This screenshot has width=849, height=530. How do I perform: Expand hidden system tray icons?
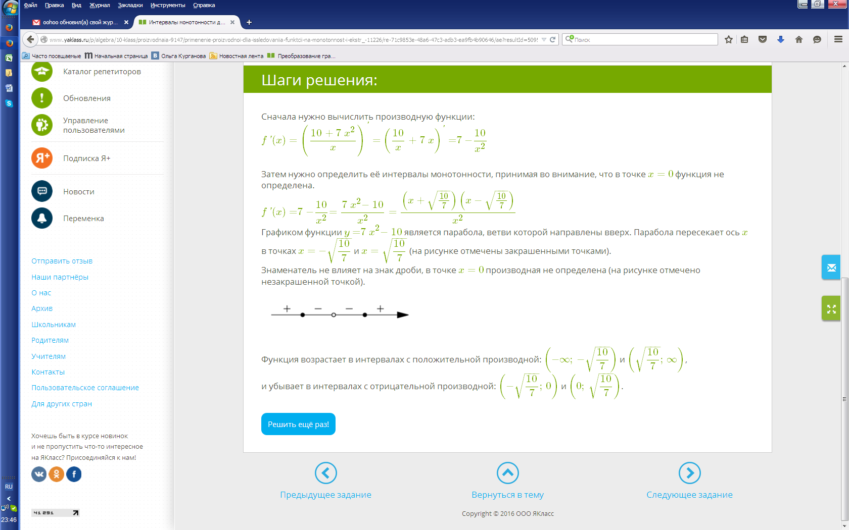tap(9, 499)
